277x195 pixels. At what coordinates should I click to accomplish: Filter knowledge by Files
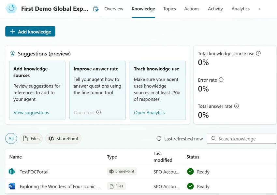pyautogui.click(x=31, y=139)
